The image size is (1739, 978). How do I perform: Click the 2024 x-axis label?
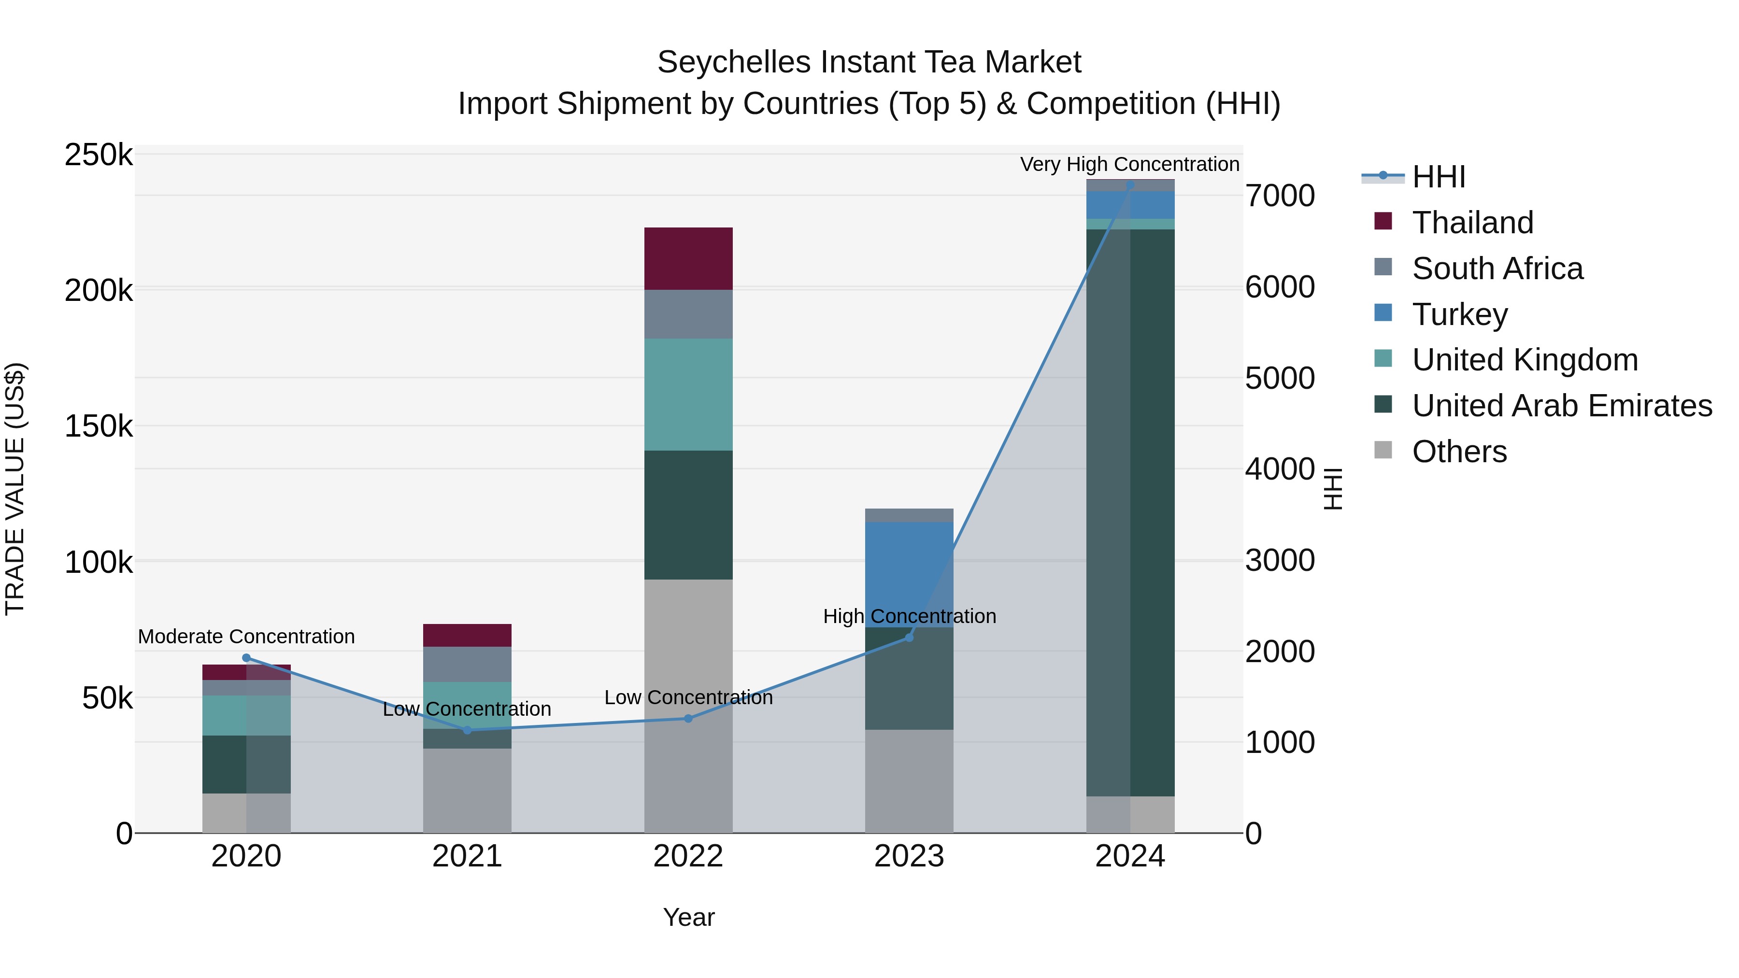(x=1130, y=856)
